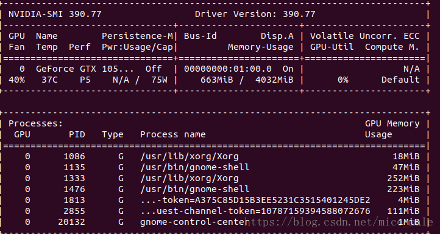Click the compute mode Default
440x234 pixels.
400,80
